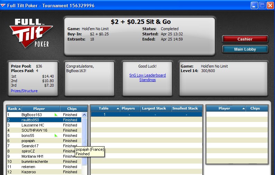The width and height of the screenshot is (275, 175).
Task: Click the $14.40 first place prize
Action: (48, 76)
